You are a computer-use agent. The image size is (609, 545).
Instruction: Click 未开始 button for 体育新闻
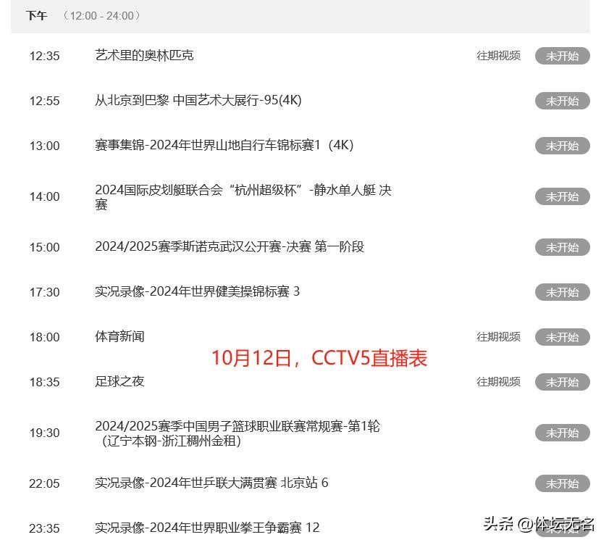click(x=563, y=337)
